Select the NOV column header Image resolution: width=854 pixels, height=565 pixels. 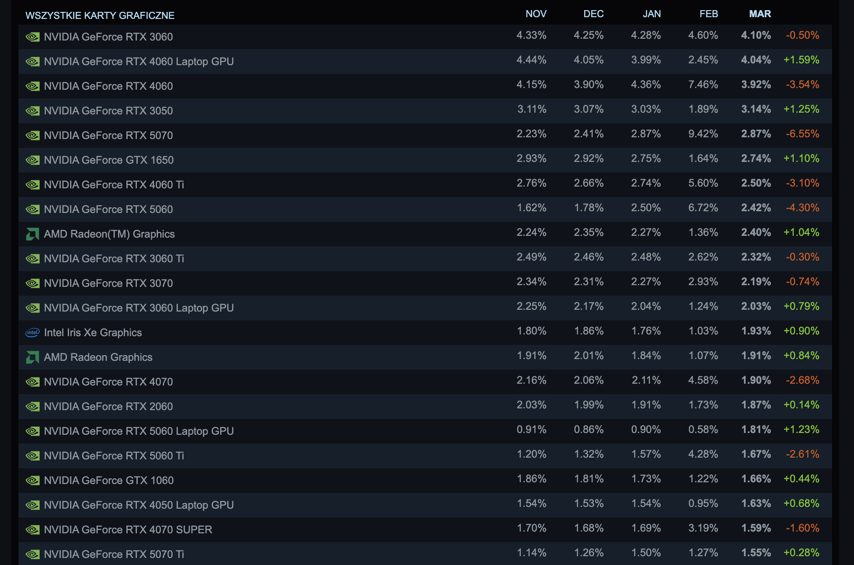536,14
